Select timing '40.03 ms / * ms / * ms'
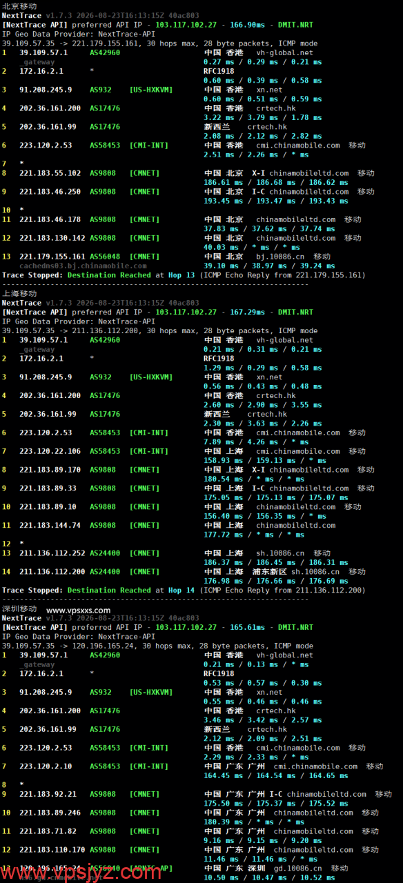The width and height of the screenshot is (403, 883). (253, 247)
